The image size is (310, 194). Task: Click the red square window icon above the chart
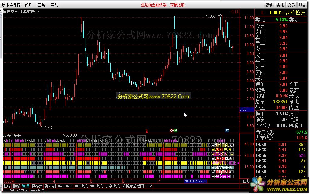[x=237, y=12]
